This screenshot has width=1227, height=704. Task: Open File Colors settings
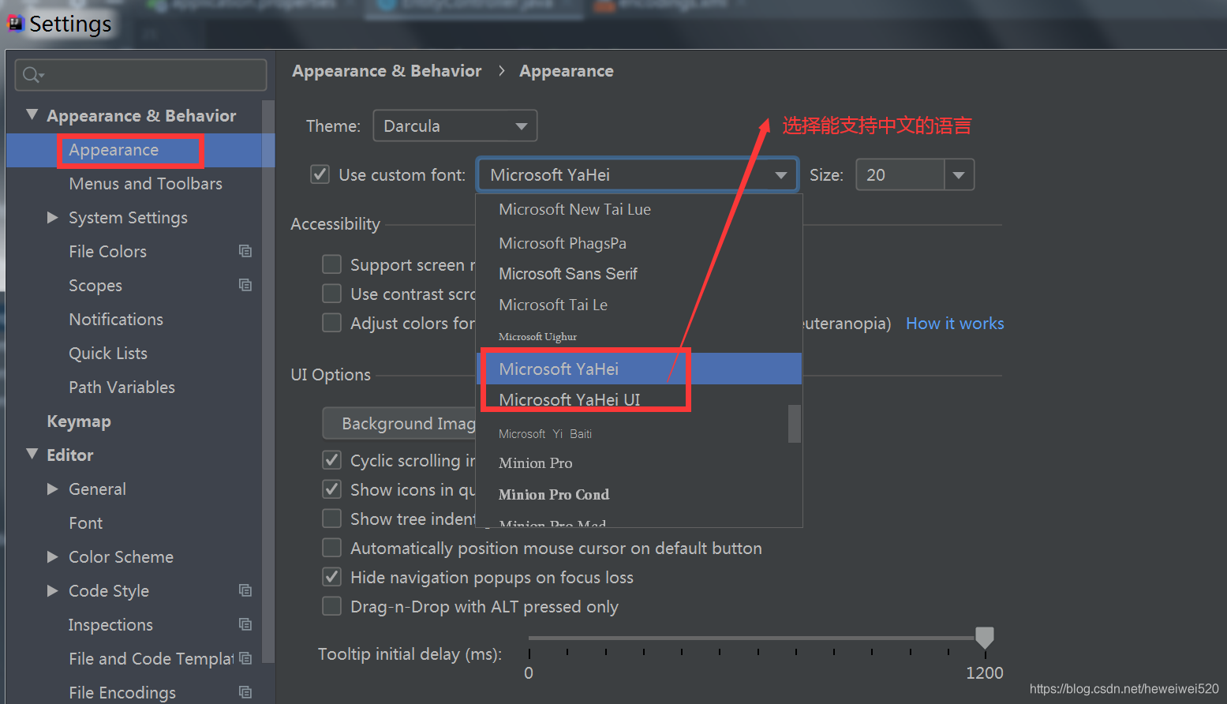coord(107,252)
